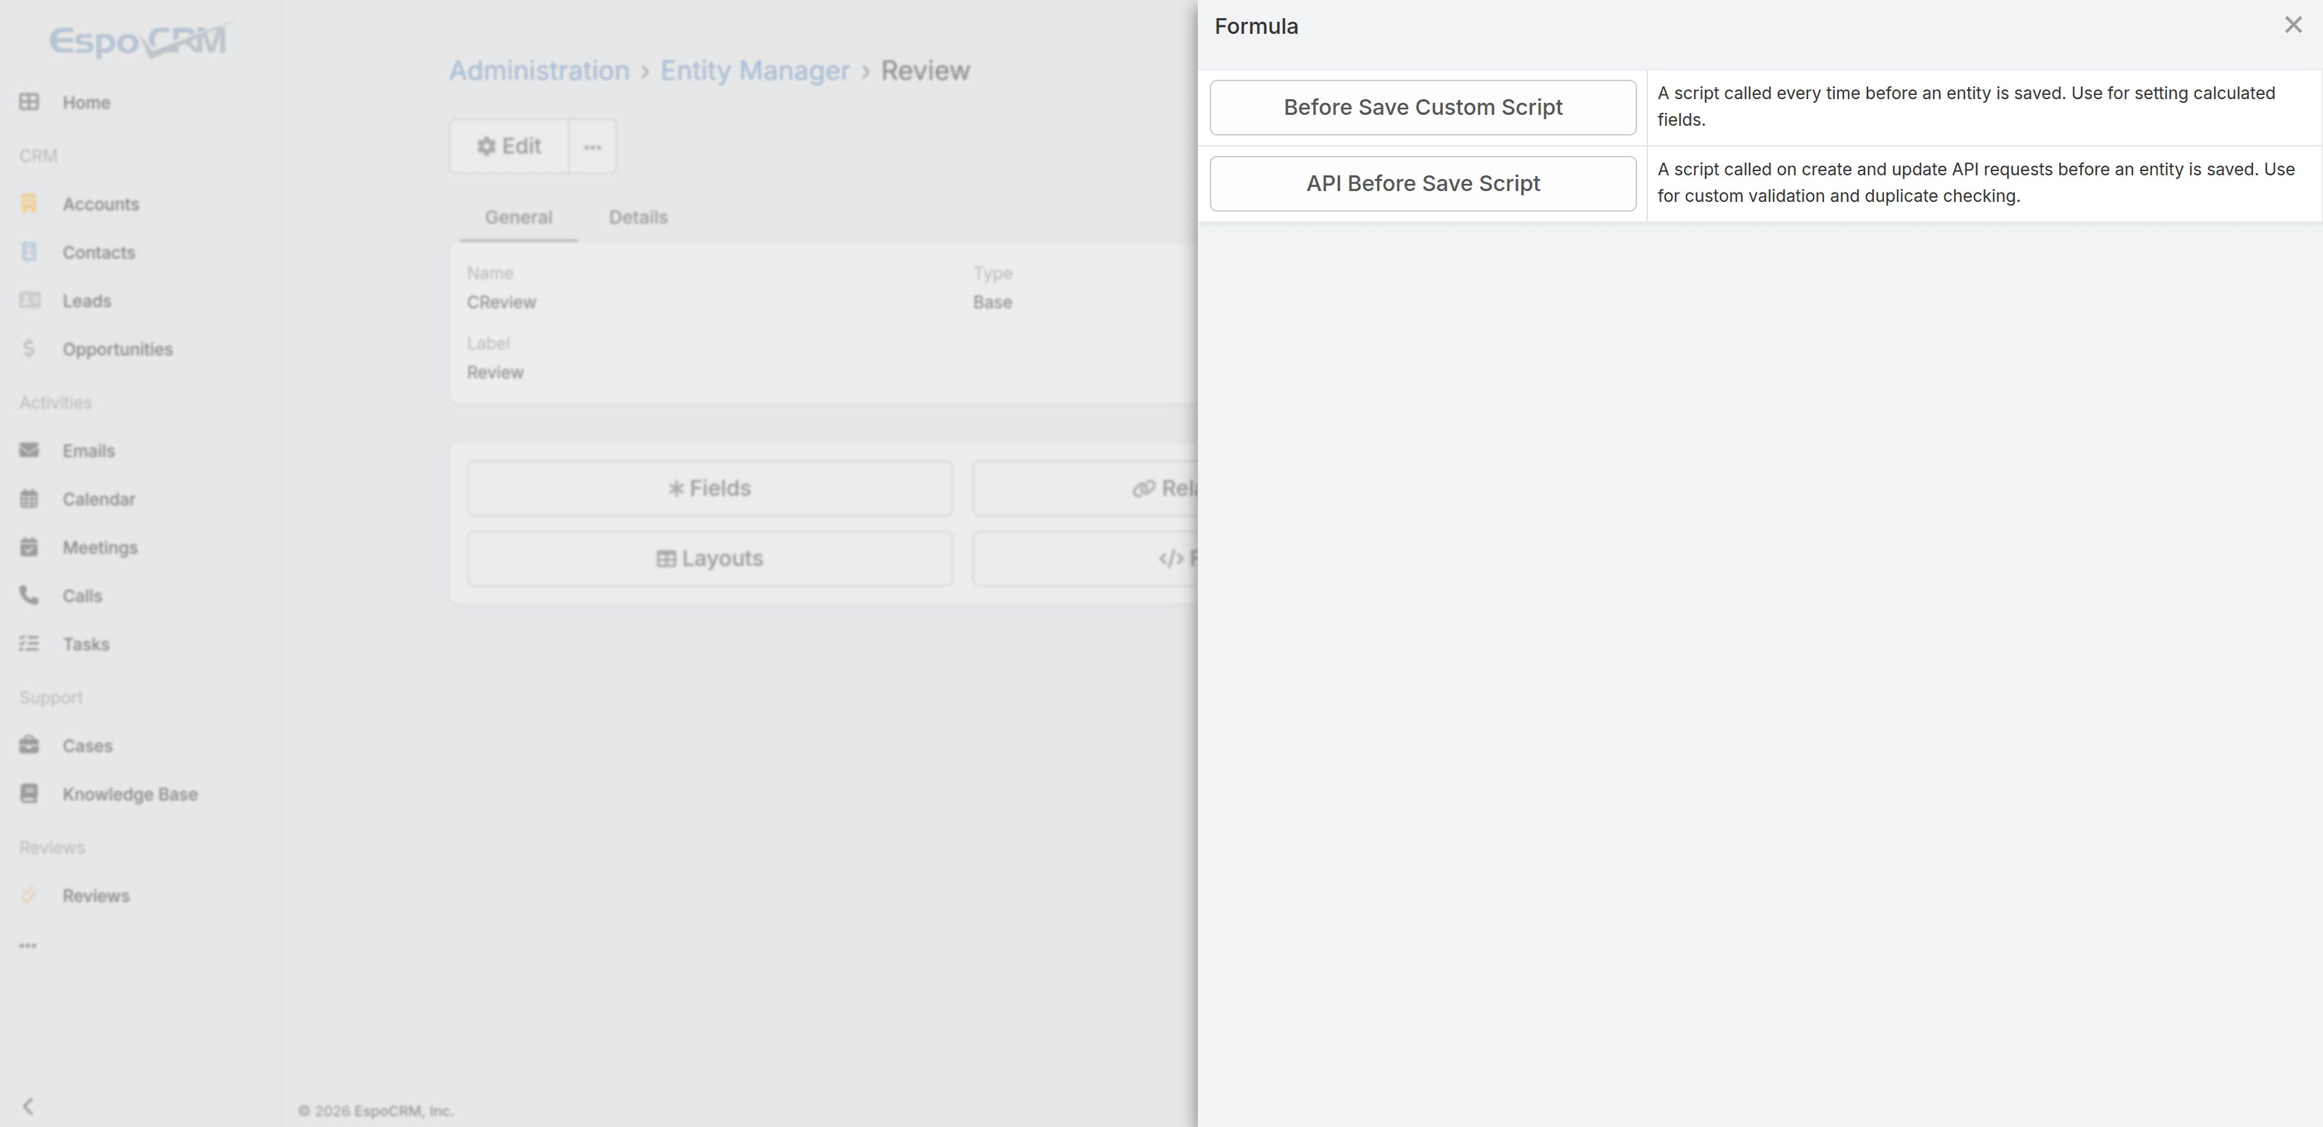Open Emails section
The image size is (2323, 1127).
point(88,451)
